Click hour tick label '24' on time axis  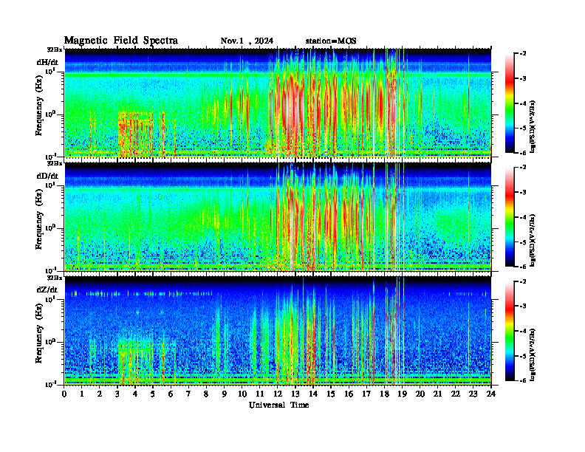point(491,394)
